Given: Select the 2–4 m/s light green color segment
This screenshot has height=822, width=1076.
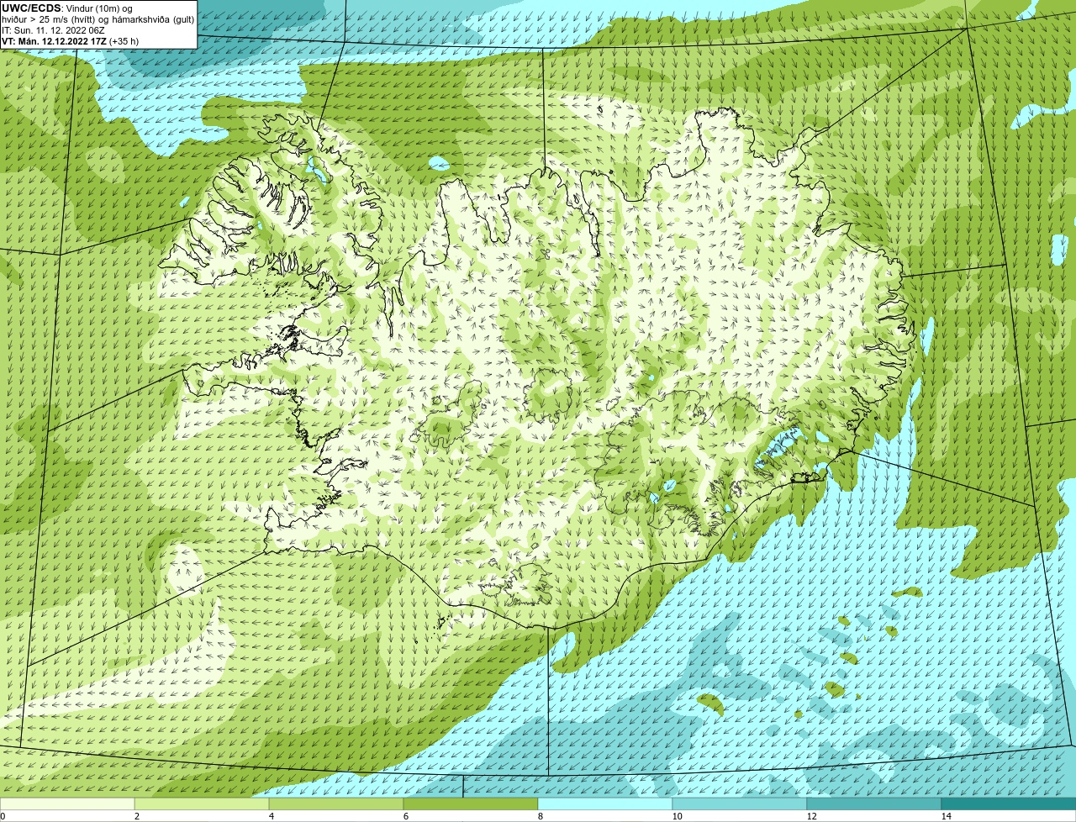Looking at the screenshot, I should tap(202, 804).
